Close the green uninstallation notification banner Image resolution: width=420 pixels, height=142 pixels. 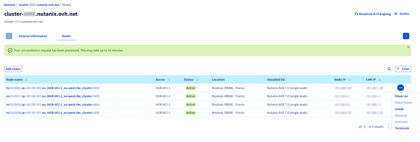[408, 47]
